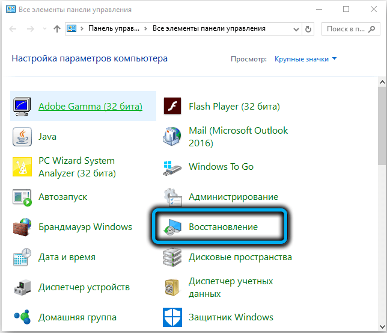Image resolution: width=387 pixels, height=333 pixels.
Task: Open the Дисковые пространства drives icon
Action: click(x=172, y=257)
